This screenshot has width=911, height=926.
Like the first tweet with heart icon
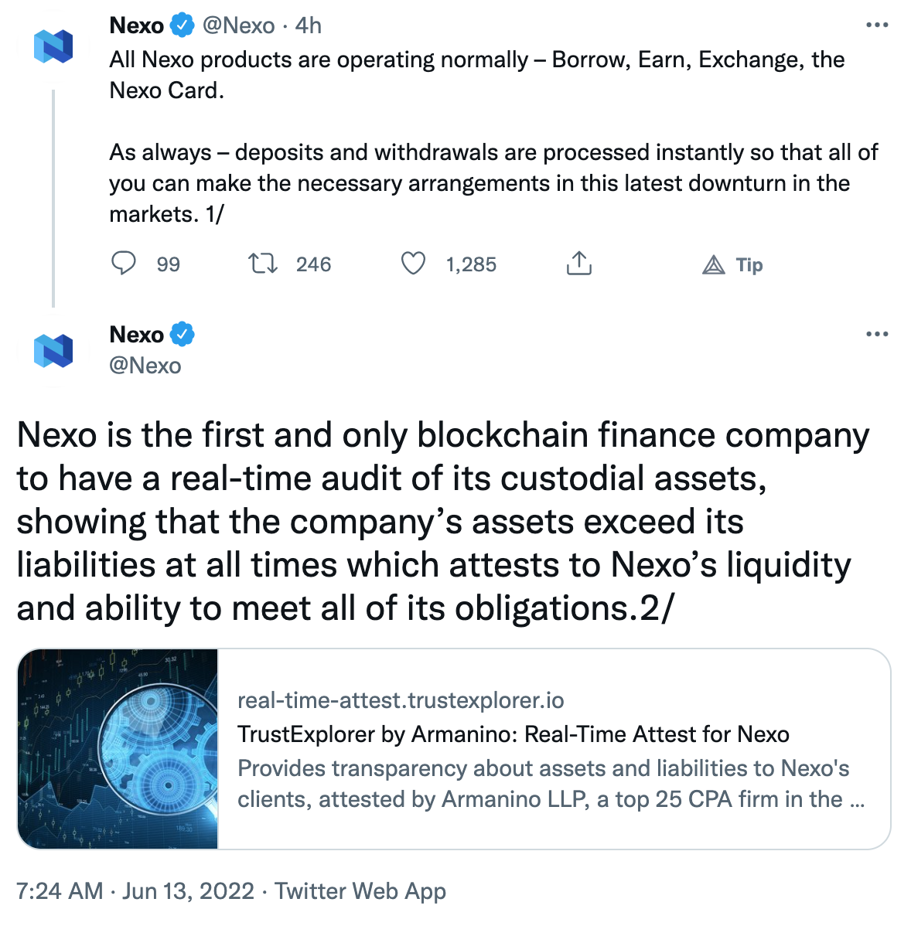413,264
